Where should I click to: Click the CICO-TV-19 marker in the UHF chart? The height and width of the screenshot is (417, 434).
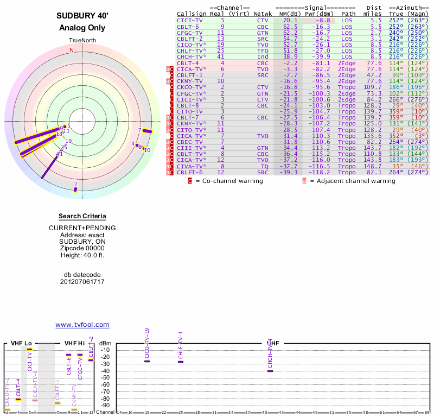(147, 361)
